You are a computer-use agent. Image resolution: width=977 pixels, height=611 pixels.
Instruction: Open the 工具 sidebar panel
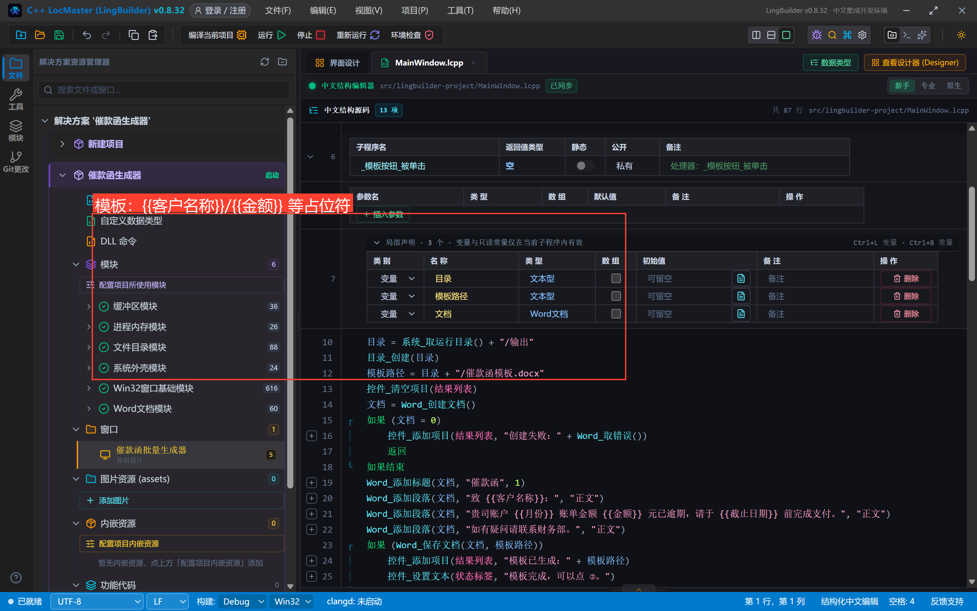[16, 99]
